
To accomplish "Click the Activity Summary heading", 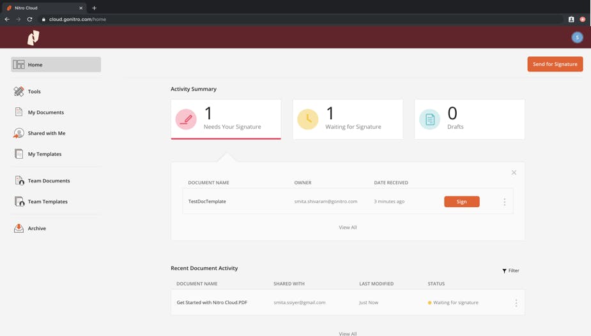I will tap(194, 89).
